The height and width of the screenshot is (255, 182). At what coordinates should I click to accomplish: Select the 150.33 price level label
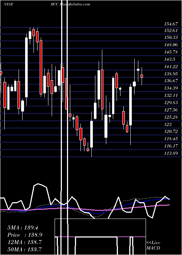click(x=171, y=38)
